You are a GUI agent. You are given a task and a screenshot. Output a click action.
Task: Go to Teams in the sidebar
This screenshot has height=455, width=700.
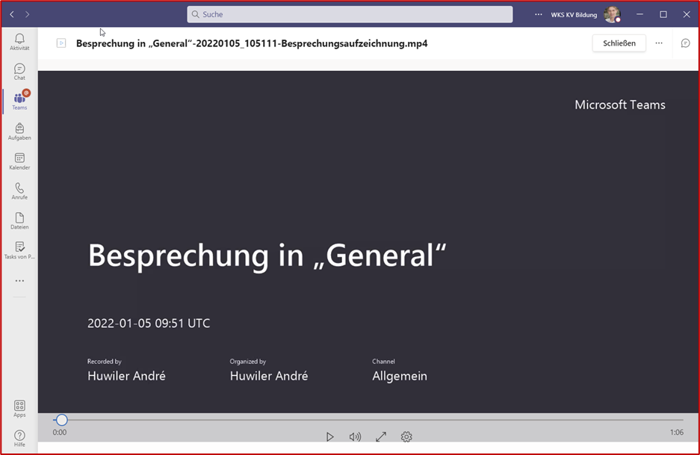pos(19,102)
